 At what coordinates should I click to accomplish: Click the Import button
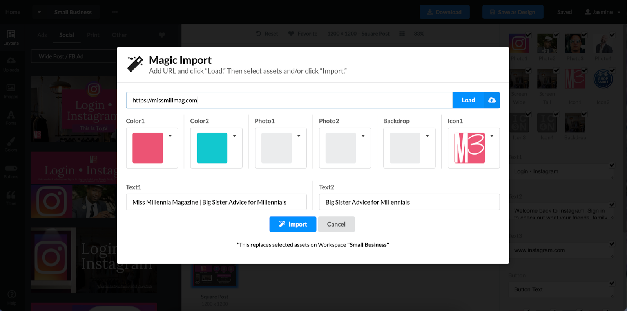[293, 224]
